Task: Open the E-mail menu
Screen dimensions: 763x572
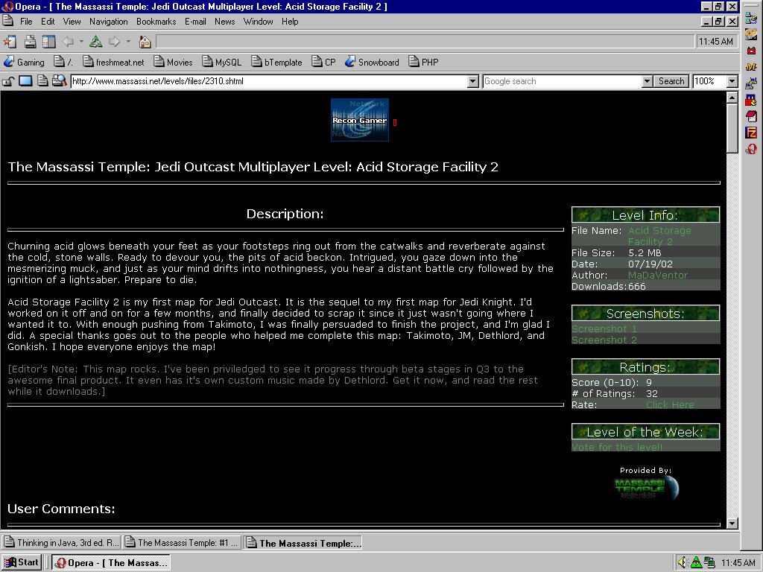Action: 195,22
